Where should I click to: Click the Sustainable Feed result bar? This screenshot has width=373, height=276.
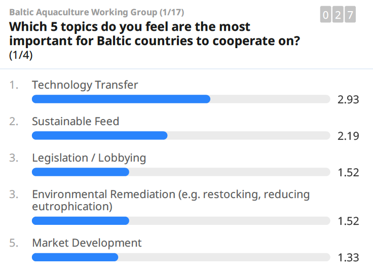coord(181,136)
